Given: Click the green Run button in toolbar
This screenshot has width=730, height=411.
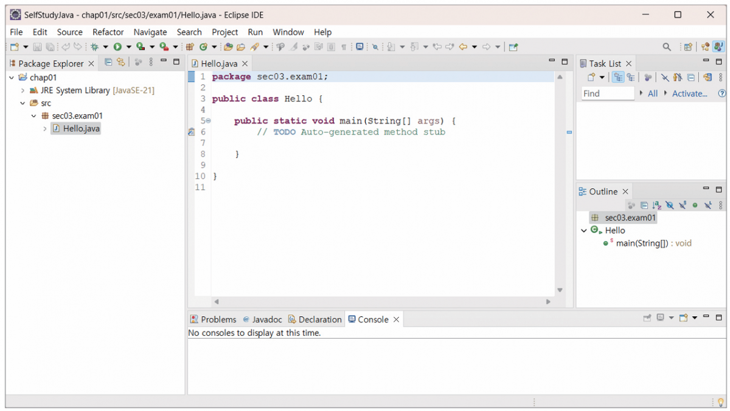Looking at the screenshot, I should pos(117,47).
